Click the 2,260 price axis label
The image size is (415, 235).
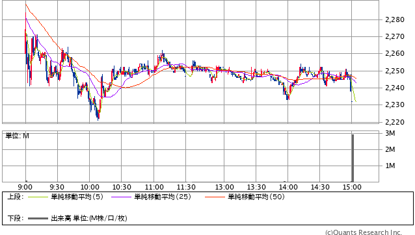tap(395, 54)
